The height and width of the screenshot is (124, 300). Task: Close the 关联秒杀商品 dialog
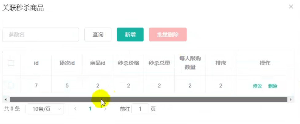[x=291, y=7]
